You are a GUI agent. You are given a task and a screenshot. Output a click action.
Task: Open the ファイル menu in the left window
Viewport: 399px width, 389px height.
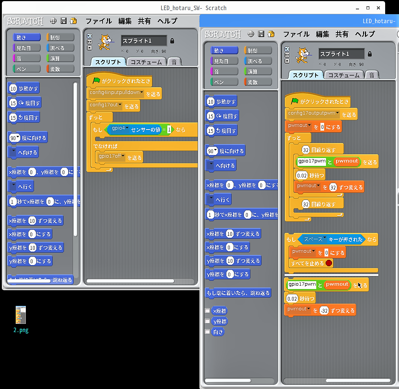(x=99, y=21)
